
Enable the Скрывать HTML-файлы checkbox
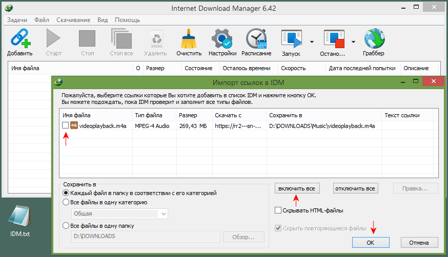[278, 210]
